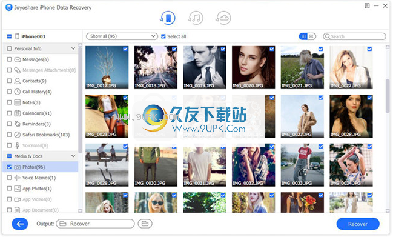Select Recover from iDevice mode icon
Image resolution: width=393 pixels, height=237 pixels.
tap(168, 18)
